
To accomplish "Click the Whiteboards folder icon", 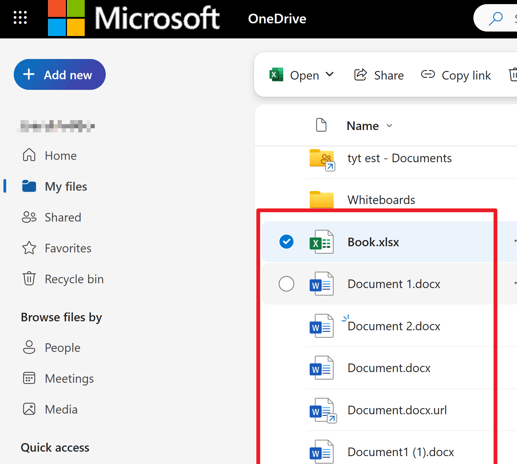I will tap(321, 200).
